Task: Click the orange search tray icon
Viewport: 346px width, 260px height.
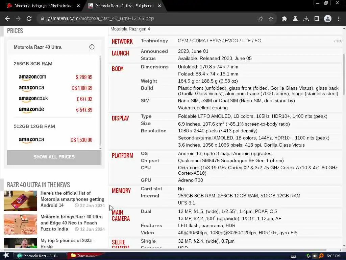Action: pos(321,256)
